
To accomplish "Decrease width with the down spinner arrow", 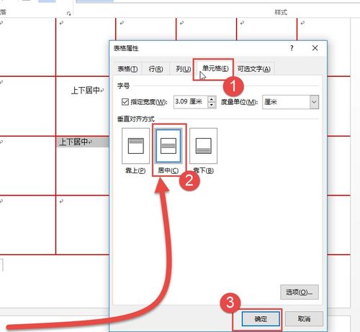I will coord(211,105).
